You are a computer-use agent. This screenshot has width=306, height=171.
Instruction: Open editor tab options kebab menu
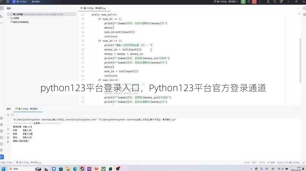pos(298,8)
